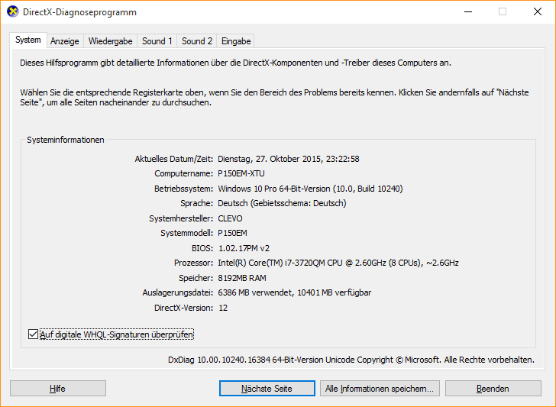Click the Windows 10 Pro 64-Bit-Version text

[310, 189]
